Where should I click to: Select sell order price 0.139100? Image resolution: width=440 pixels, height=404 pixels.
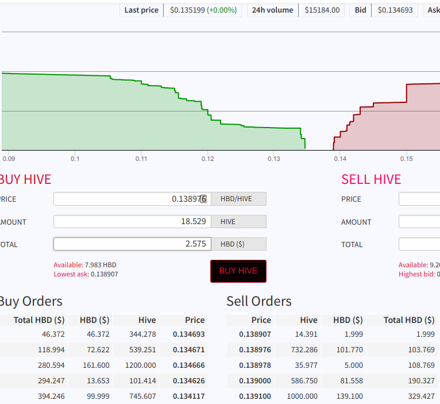click(255, 396)
